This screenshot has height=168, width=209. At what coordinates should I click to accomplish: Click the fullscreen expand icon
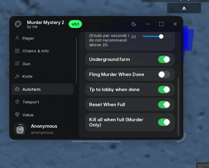[x=161, y=24]
